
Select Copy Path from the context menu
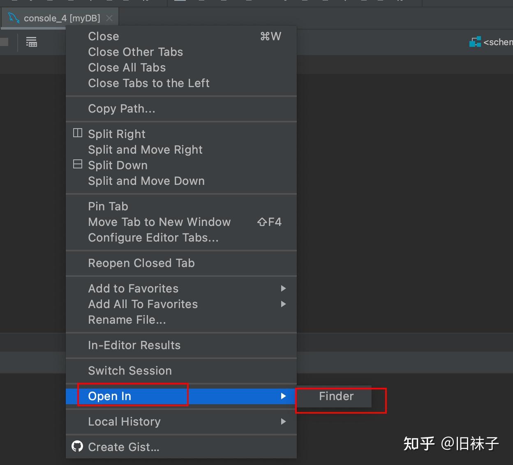pos(122,108)
